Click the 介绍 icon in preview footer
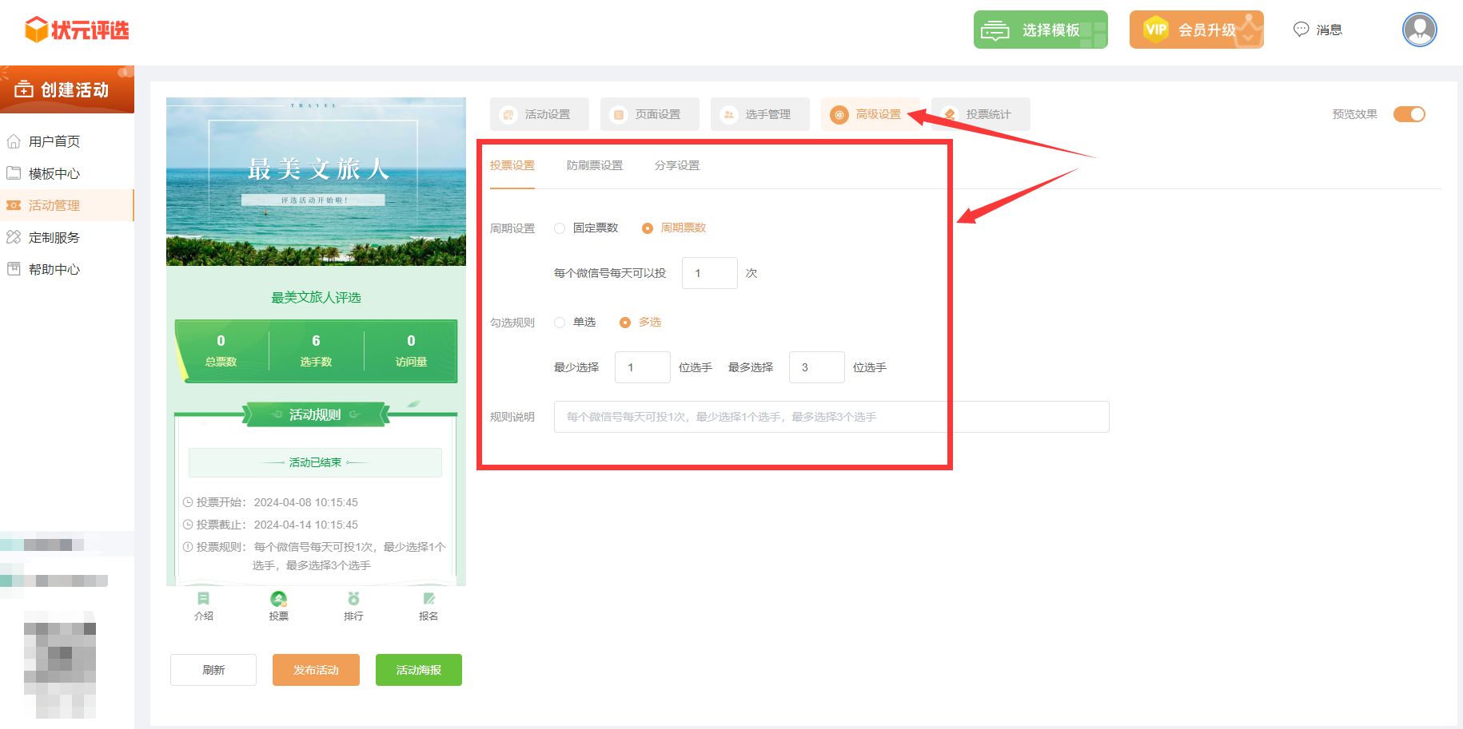1463x729 pixels. (203, 599)
